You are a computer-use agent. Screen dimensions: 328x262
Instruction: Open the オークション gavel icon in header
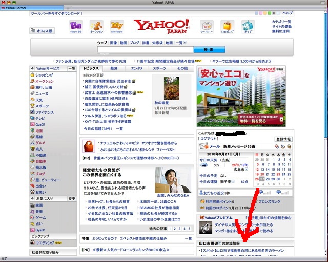point(96,27)
